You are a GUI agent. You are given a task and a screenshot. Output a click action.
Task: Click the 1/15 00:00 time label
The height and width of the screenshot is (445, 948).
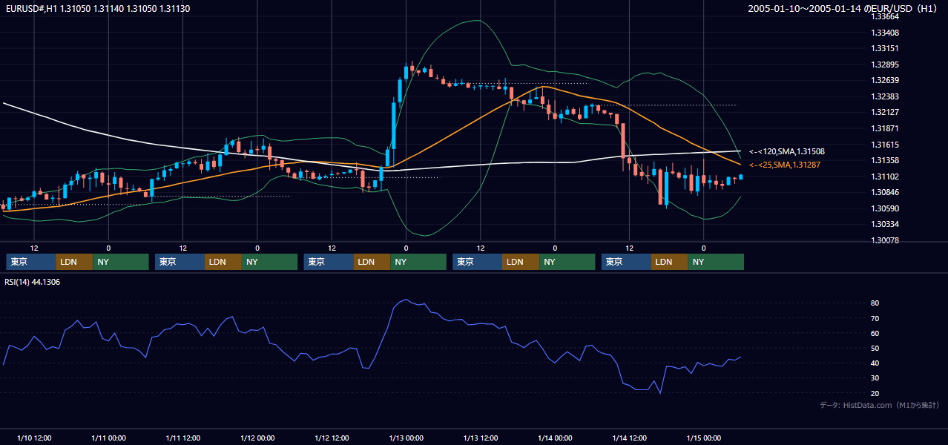[x=703, y=438]
